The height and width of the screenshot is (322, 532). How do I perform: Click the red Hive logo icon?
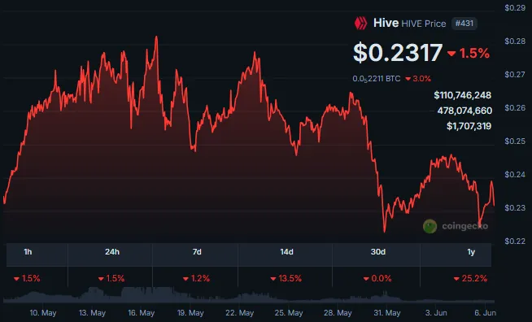pyautogui.click(x=360, y=24)
